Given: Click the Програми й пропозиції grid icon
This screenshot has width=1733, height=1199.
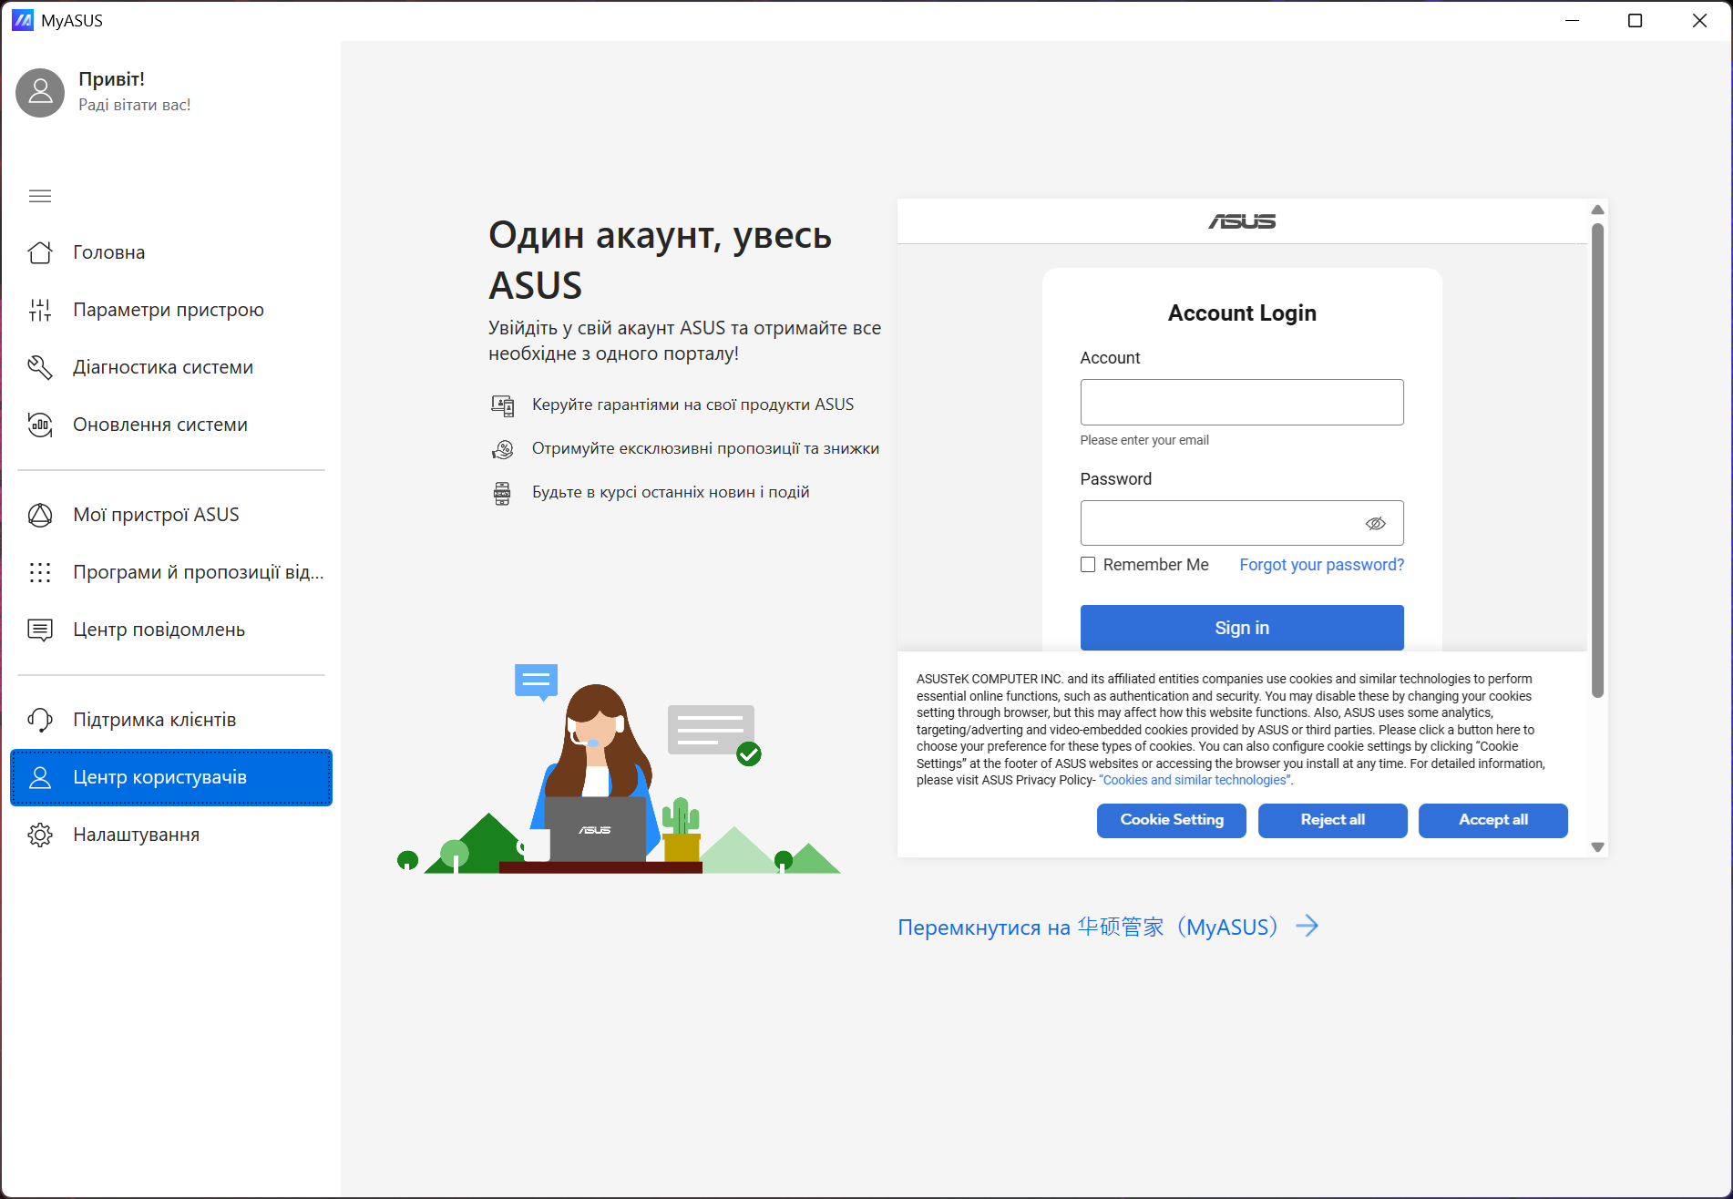Looking at the screenshot, I should pyautogui.click(x=40, y=572).
